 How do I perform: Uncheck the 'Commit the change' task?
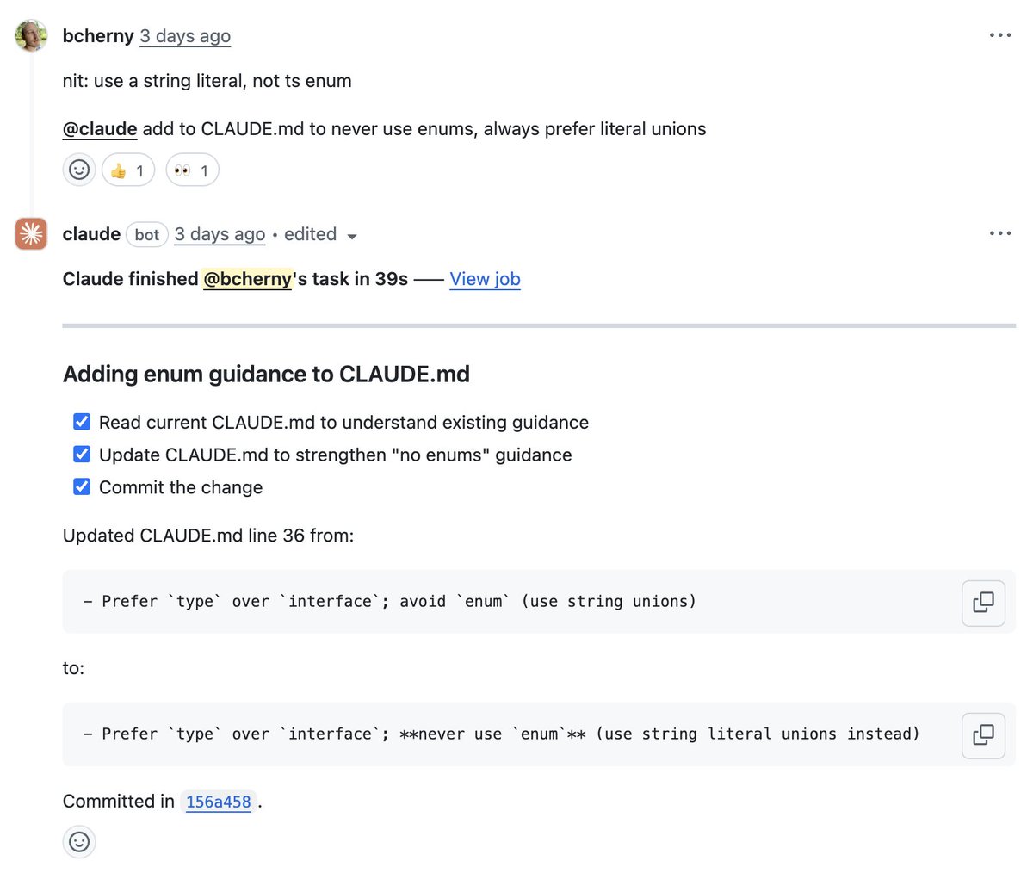tap(82, 486)
